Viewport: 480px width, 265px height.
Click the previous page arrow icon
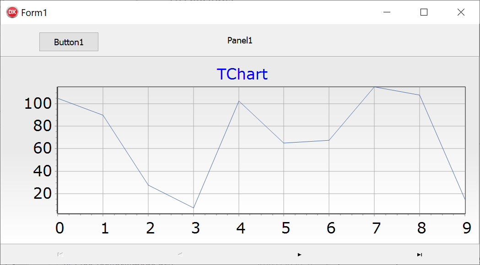180,254
